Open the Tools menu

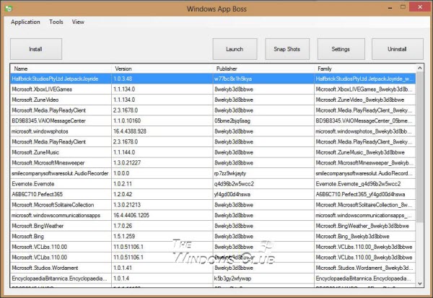coord(56,22)
